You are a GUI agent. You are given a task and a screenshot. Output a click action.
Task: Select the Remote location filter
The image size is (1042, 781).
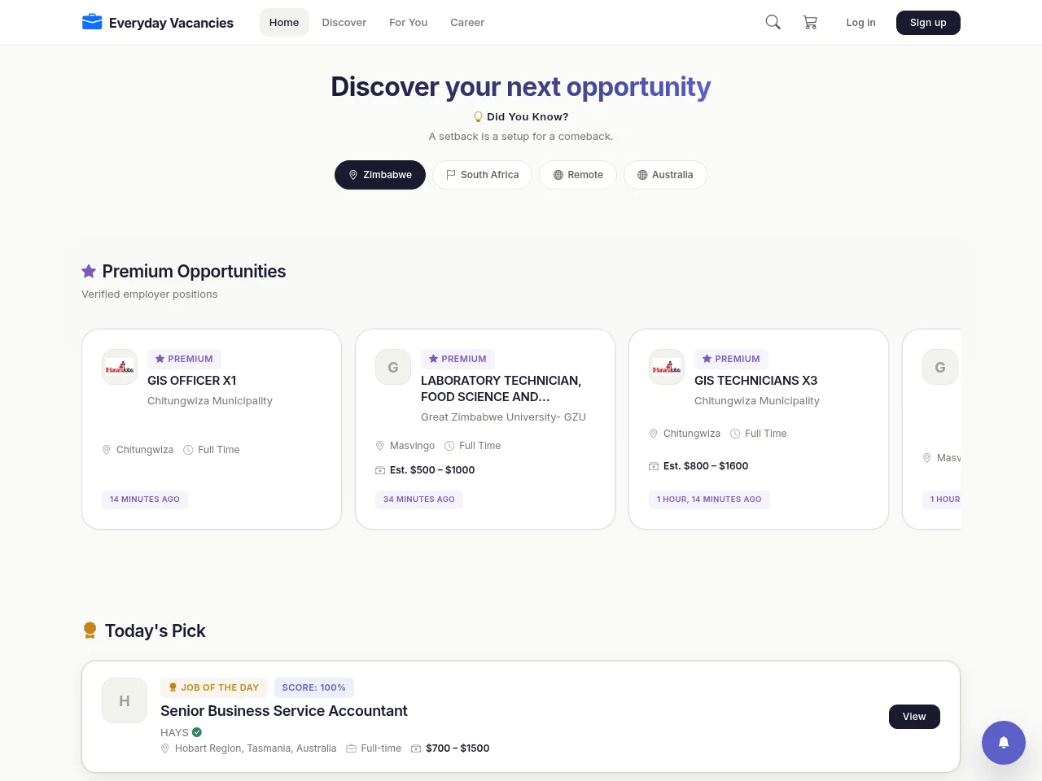click(578, 175)
